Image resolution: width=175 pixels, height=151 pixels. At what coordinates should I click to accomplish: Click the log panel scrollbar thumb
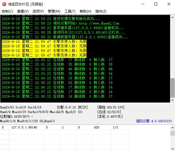click(172, 88)
